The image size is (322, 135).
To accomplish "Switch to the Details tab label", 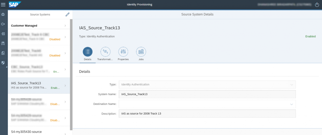I will point(88,59).
